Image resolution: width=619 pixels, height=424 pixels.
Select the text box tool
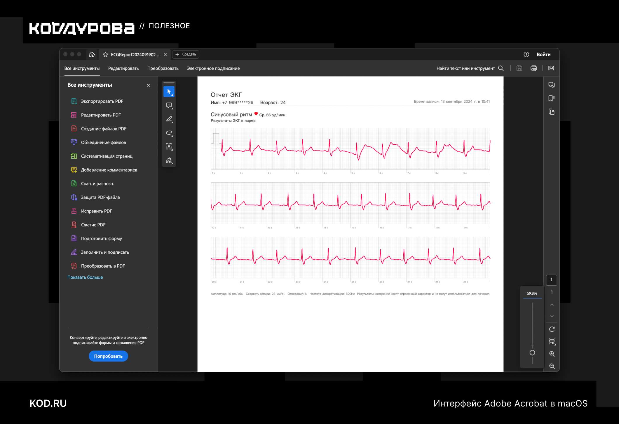pyautogui.click(x=169, y=146)
